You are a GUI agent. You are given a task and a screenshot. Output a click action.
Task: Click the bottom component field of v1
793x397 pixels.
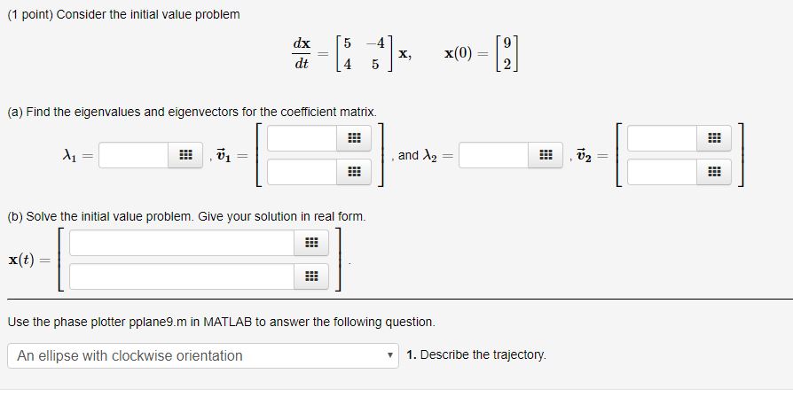(302, 172)
